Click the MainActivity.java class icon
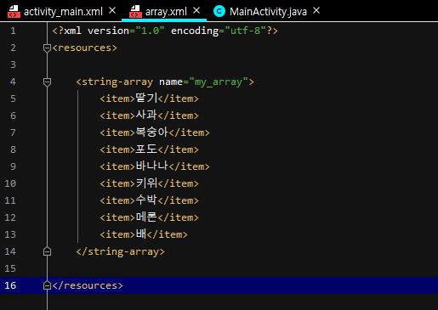Viewport: 438px width, 310px height. point(219,12)
